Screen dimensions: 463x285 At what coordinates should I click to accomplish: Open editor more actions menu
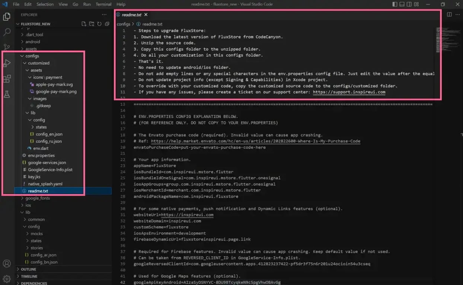click(457, 14)
